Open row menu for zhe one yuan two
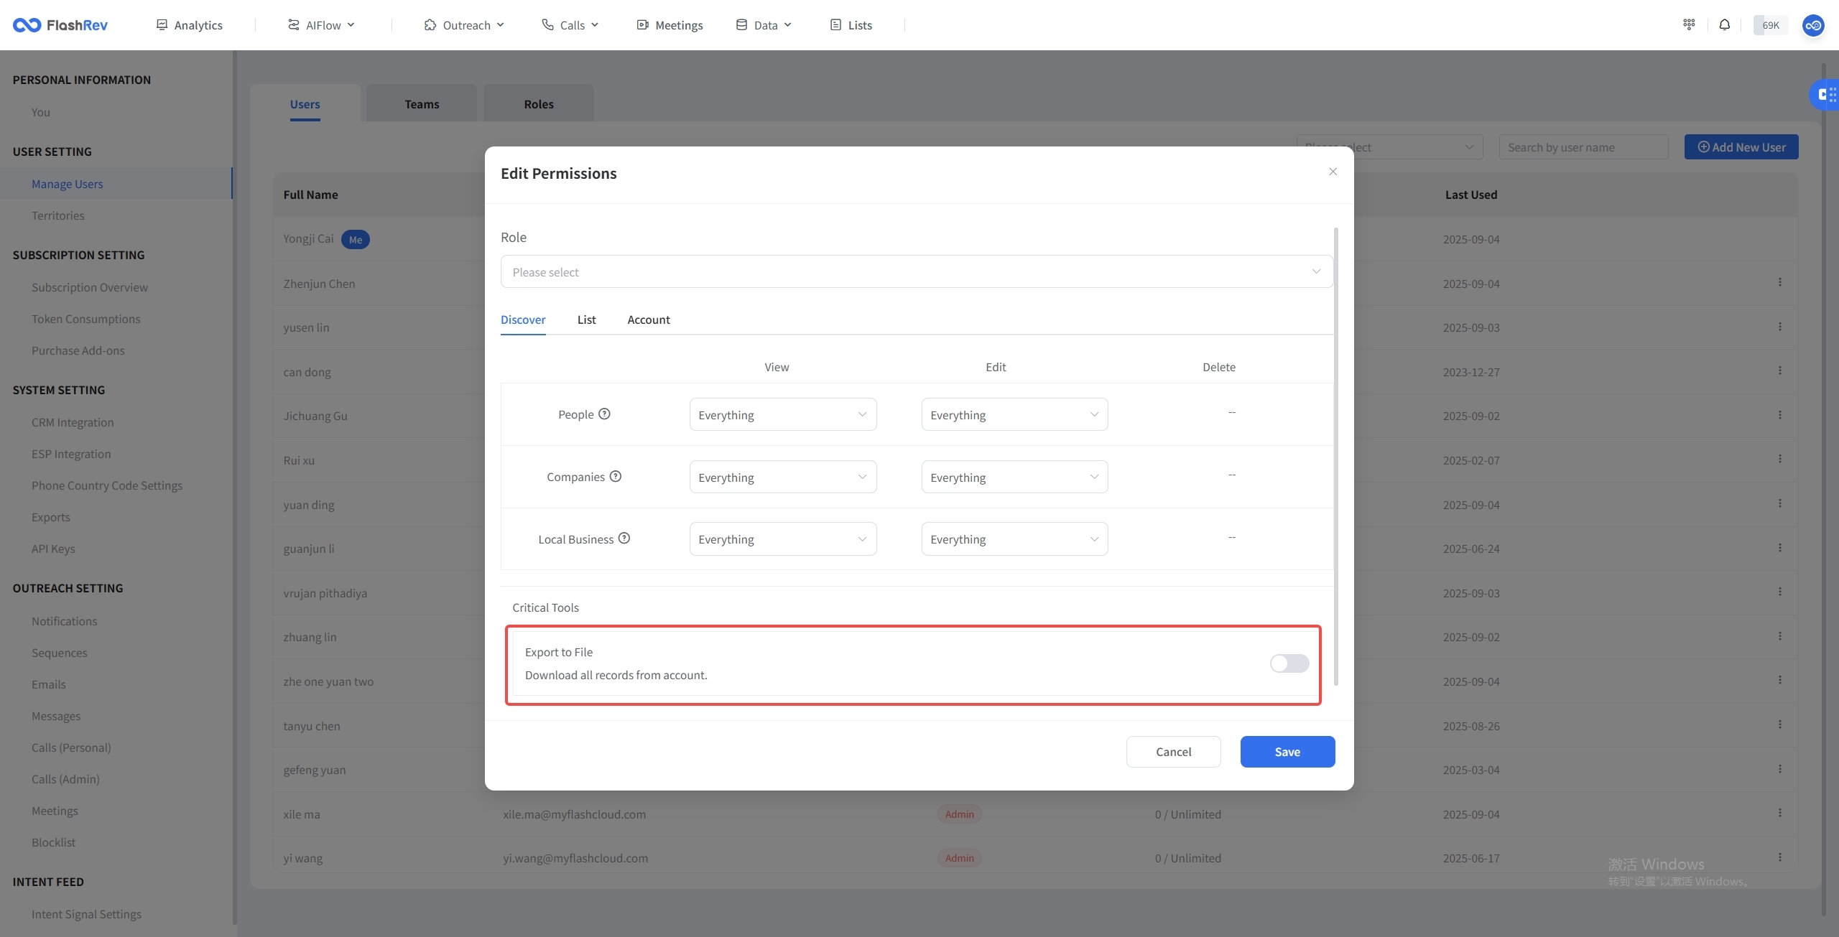Image resolution: width=1839 pixels, height=937 pixels. [1780, 680]
